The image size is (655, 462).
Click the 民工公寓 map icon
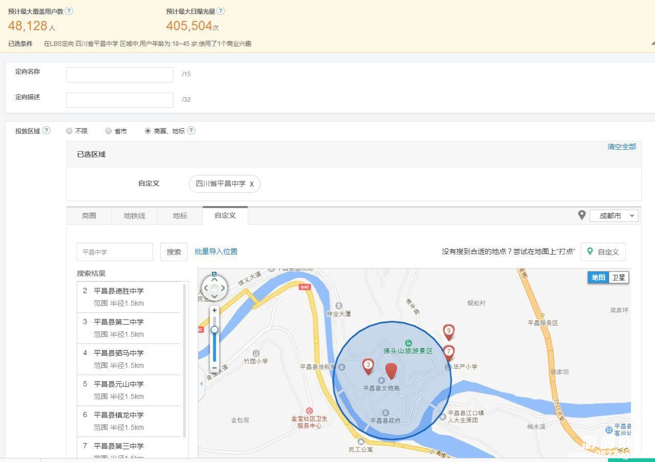click(361, 442)
